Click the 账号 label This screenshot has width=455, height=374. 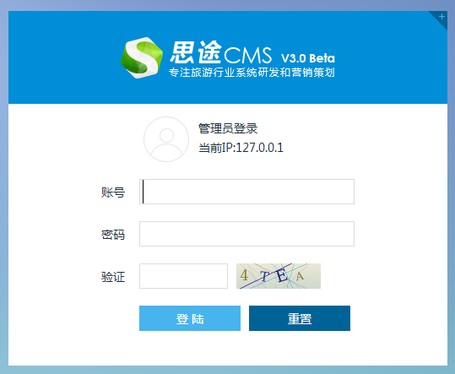[x=113, y=192]
